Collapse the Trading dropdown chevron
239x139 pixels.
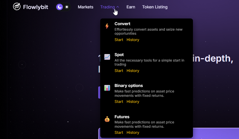[118, 7]
